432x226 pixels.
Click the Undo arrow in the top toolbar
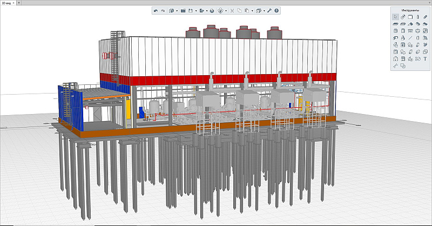tap(156, 10)
